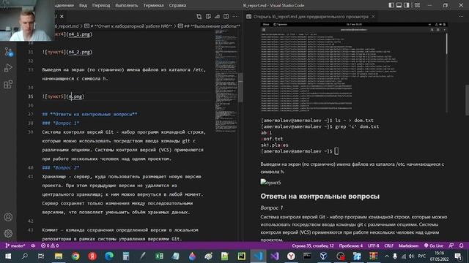Viewport: 469px width, 263px height.
Task: Open the Accounts menu in activity bar
Action: (x=8, y=217)
